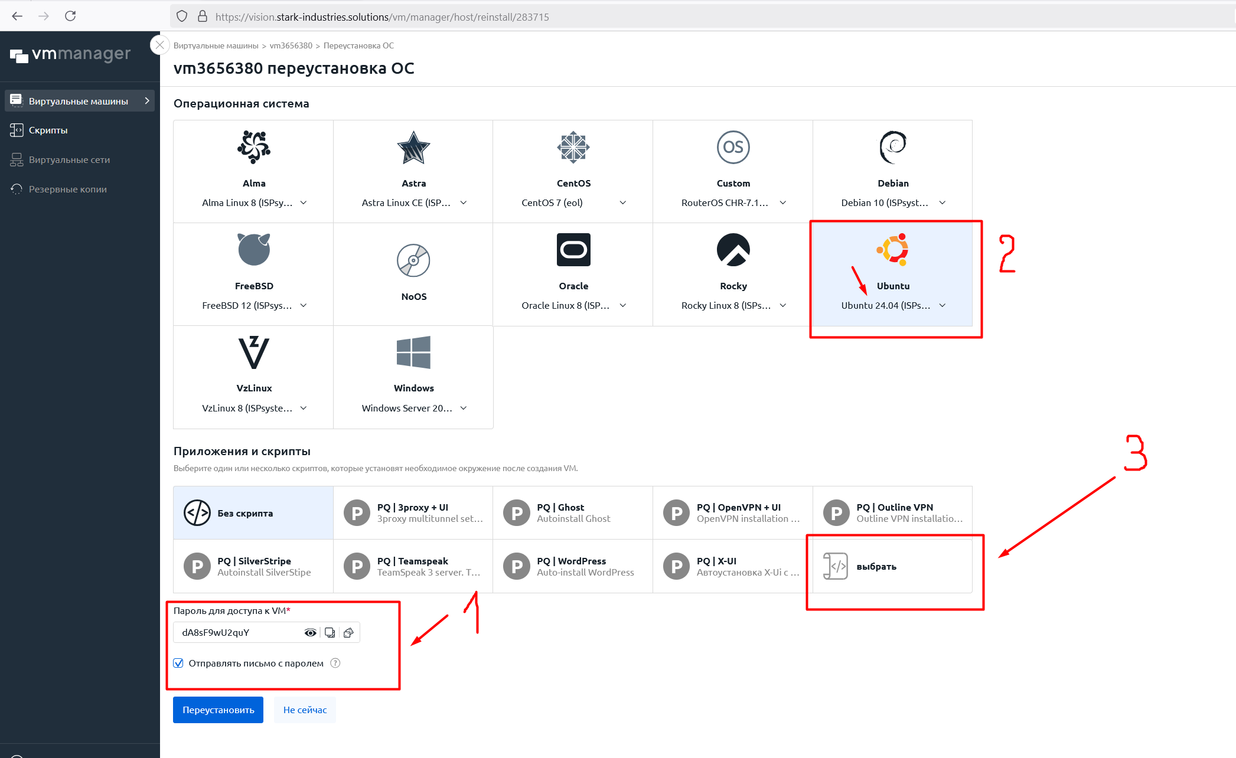Image resolution: width=1236 pixels, height=758 pixels.
Task: Open browser tracking protection shield
Action: (x=182, y=17)
